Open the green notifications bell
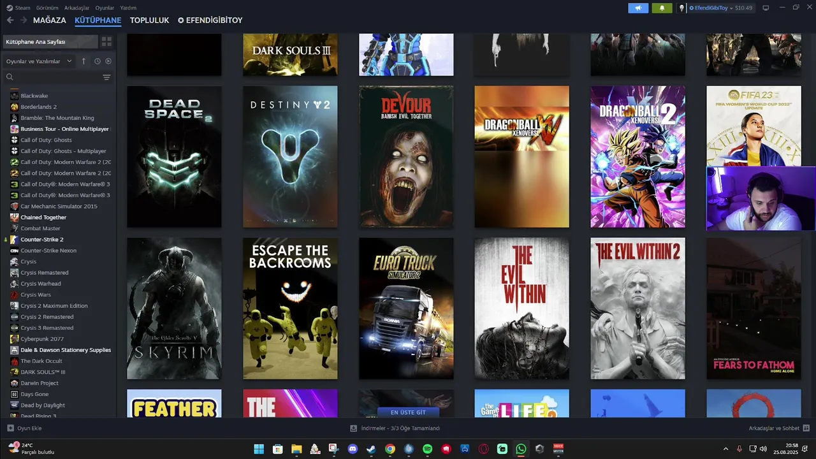Screen dimensions: 816x459 (x=662, y=8)
